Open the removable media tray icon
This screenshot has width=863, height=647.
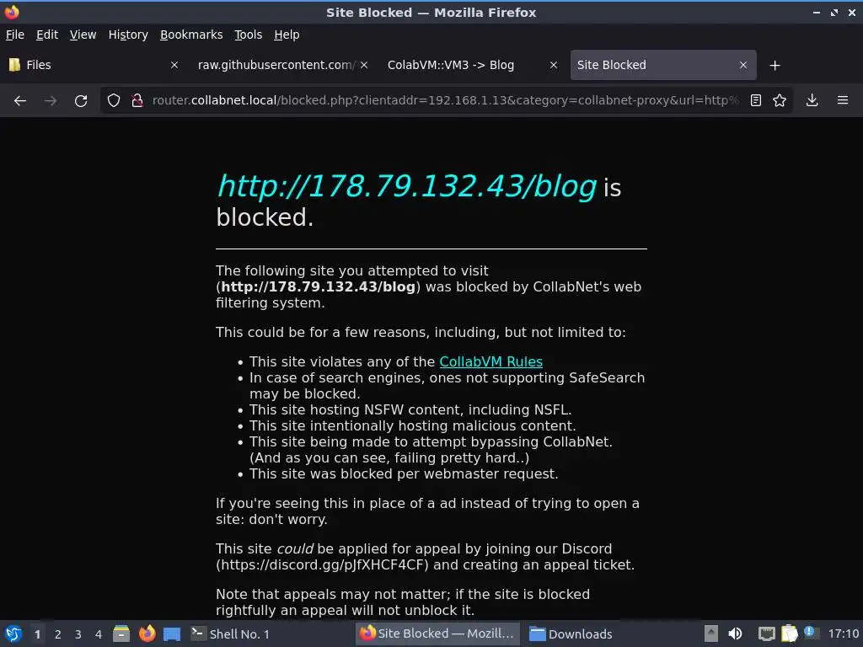711,634
